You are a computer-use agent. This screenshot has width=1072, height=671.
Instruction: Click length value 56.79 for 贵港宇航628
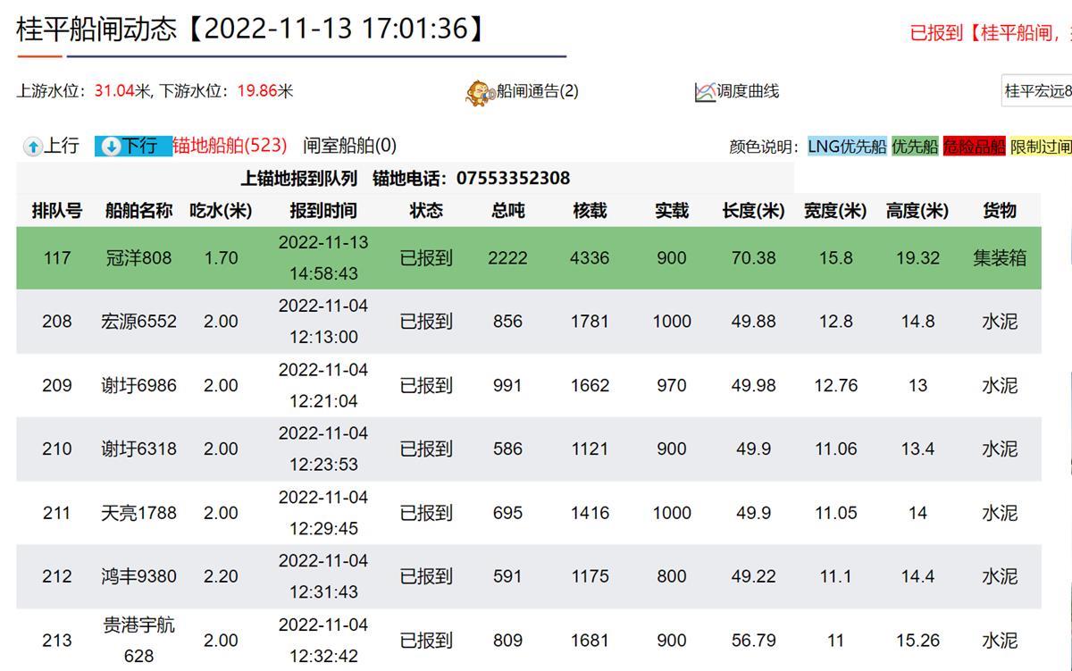[753, 641]
